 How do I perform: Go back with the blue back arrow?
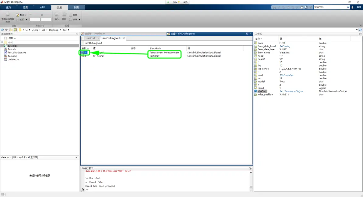coord(2,30)
